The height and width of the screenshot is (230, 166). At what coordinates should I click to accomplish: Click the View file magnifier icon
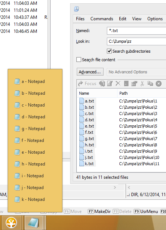point(102,84)
